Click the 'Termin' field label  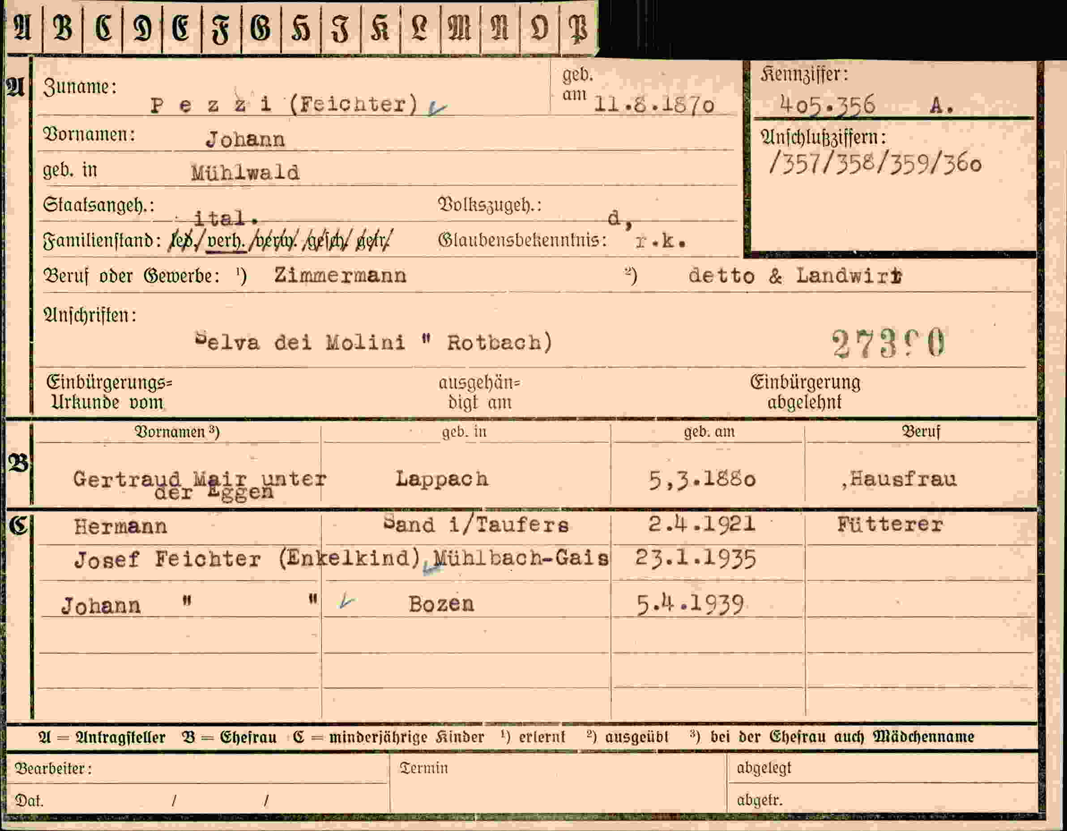[x=423, y=768]
